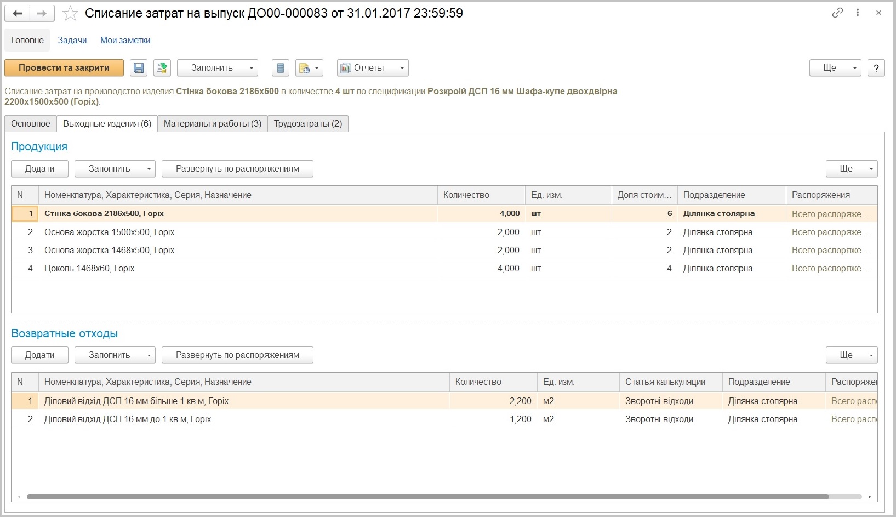
Task: Open document movements list icon
Action: tap(281, 68)
